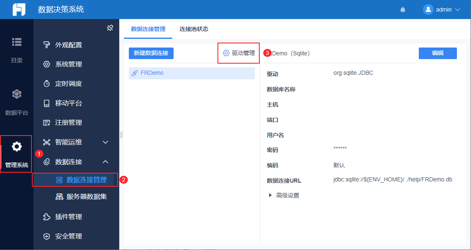Screen dimensions: 471x250
Task: Click the 默认 encoding value
Action: point(339,165)
